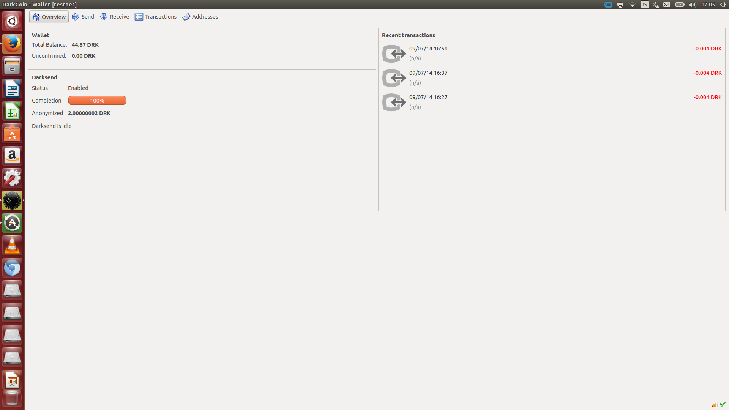Click the green sync checkmark in status bar

723,404
